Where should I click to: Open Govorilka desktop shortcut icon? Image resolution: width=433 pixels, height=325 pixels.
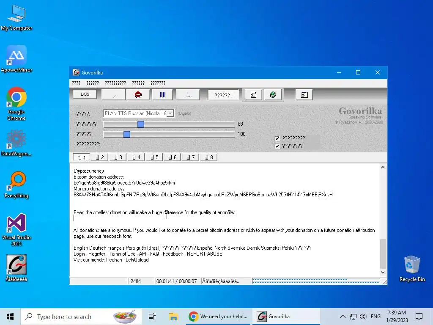pyautogui.click(x=16, y=268)
